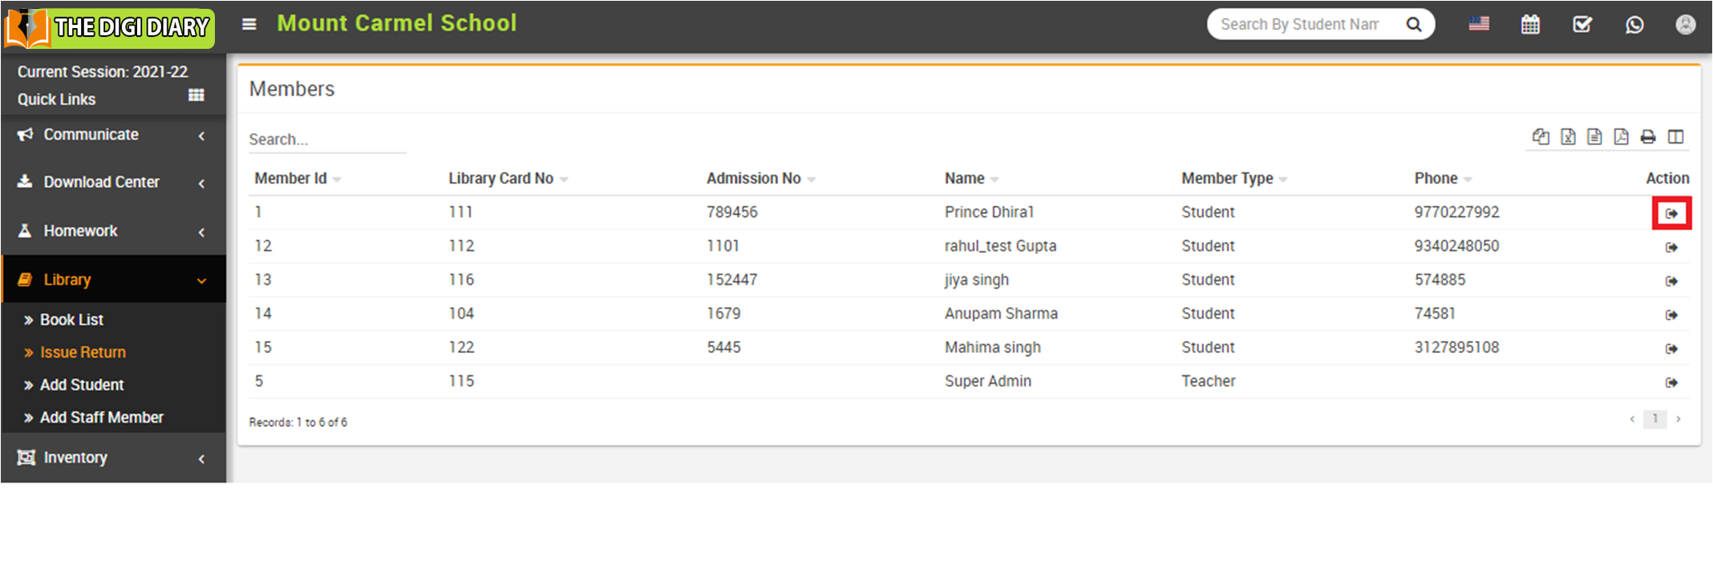
Task: Click the members table Search field
Action: tap(326, 140)
